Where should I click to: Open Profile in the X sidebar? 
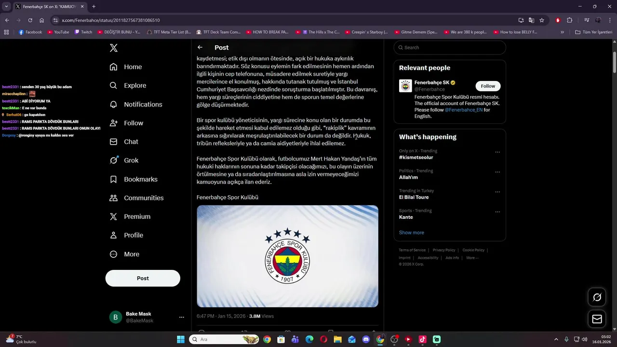[126, 235]
